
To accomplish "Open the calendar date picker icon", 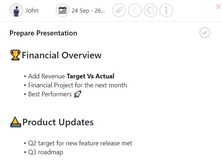I will pos(63,10).
